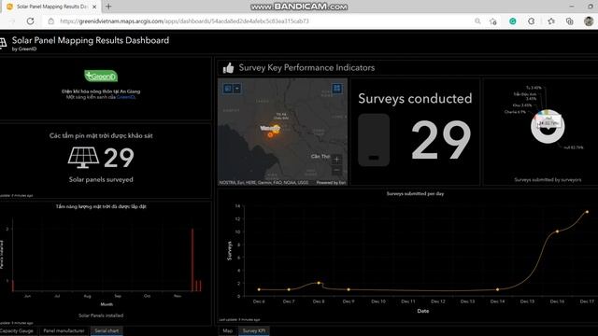
Task: Switch to the Map tab
Action: coord(228,330)
